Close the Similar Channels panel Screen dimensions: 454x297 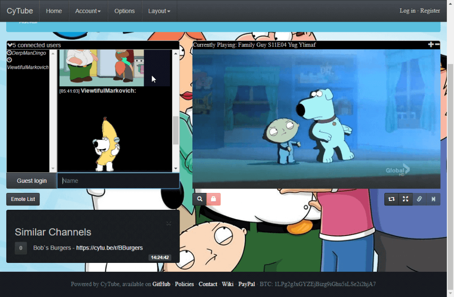tap(169, 224)
